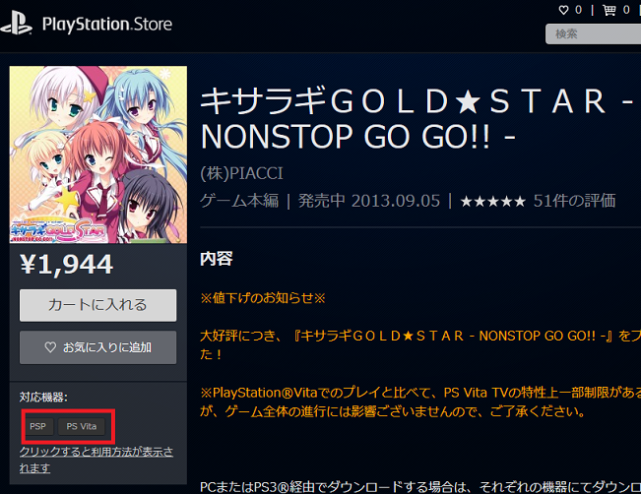Open the shopping cart icon in header
This screenshot has height=494, width=641.
click(x=609, y=10)
